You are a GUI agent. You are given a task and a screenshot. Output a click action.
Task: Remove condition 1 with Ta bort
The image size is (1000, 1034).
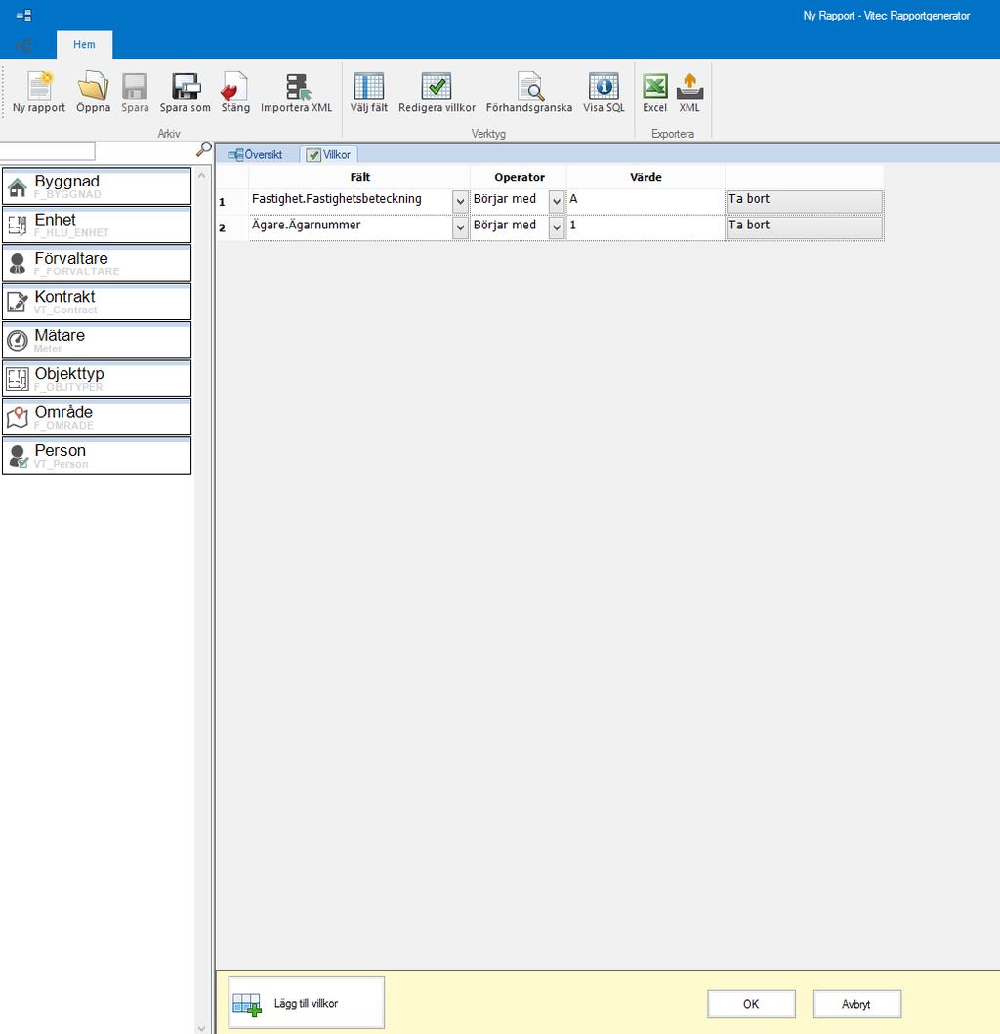pyautogui.click(x=804, y=202)
